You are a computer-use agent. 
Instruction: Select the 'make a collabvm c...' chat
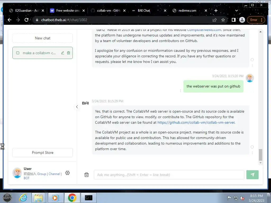click(43, 53)
